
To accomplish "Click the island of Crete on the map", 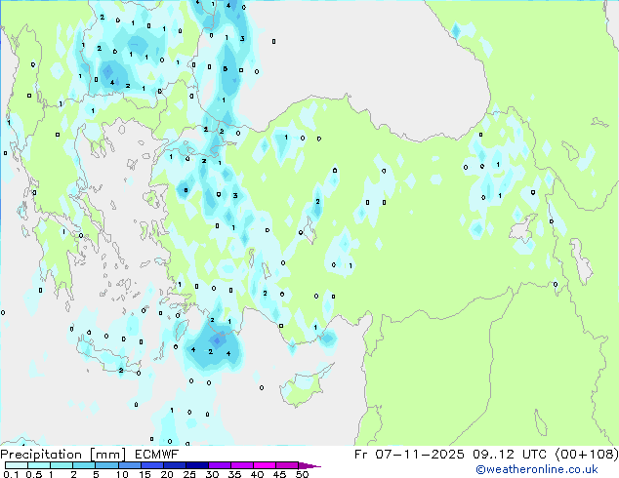I will (106, 357).
